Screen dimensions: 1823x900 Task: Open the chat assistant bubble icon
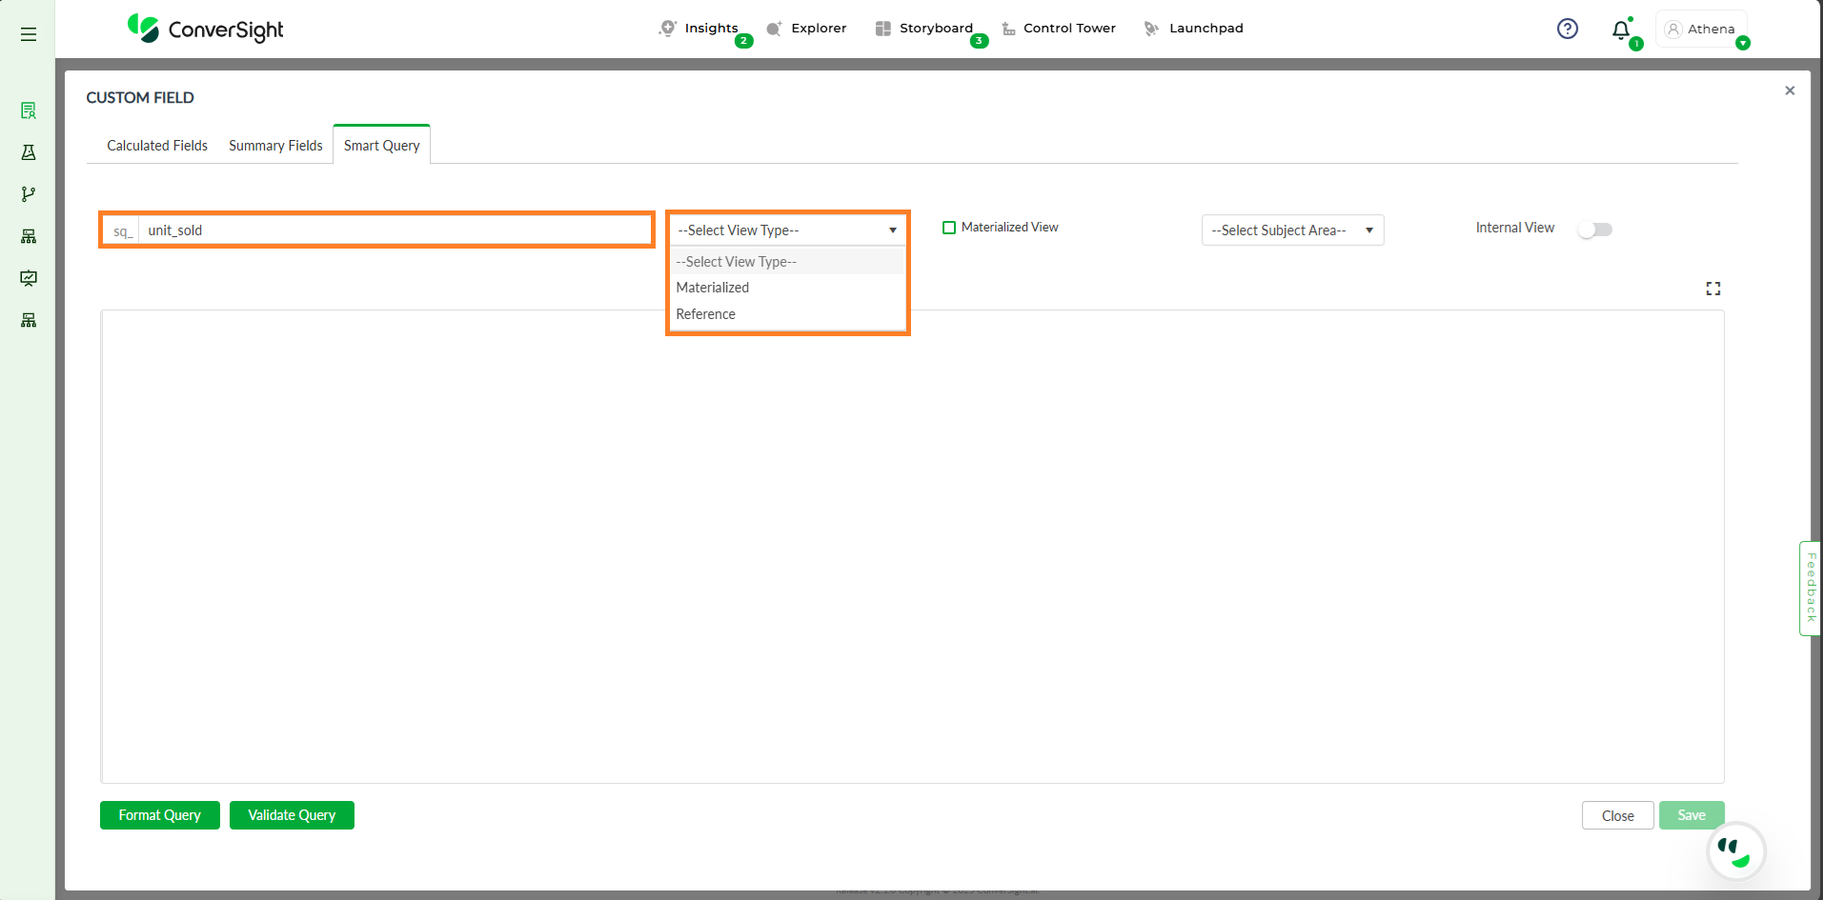pos(1735,850)
